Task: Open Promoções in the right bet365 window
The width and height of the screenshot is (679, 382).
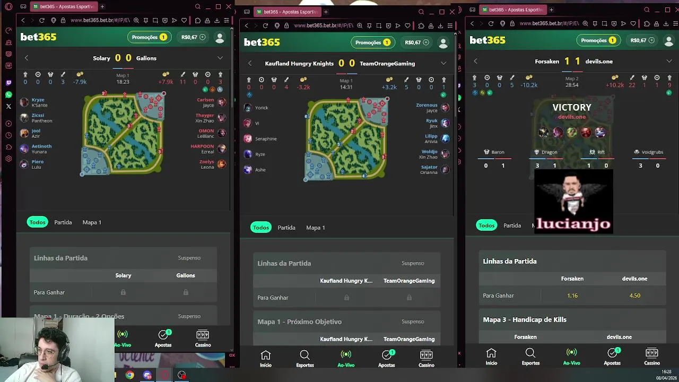Action: (598, 40)
